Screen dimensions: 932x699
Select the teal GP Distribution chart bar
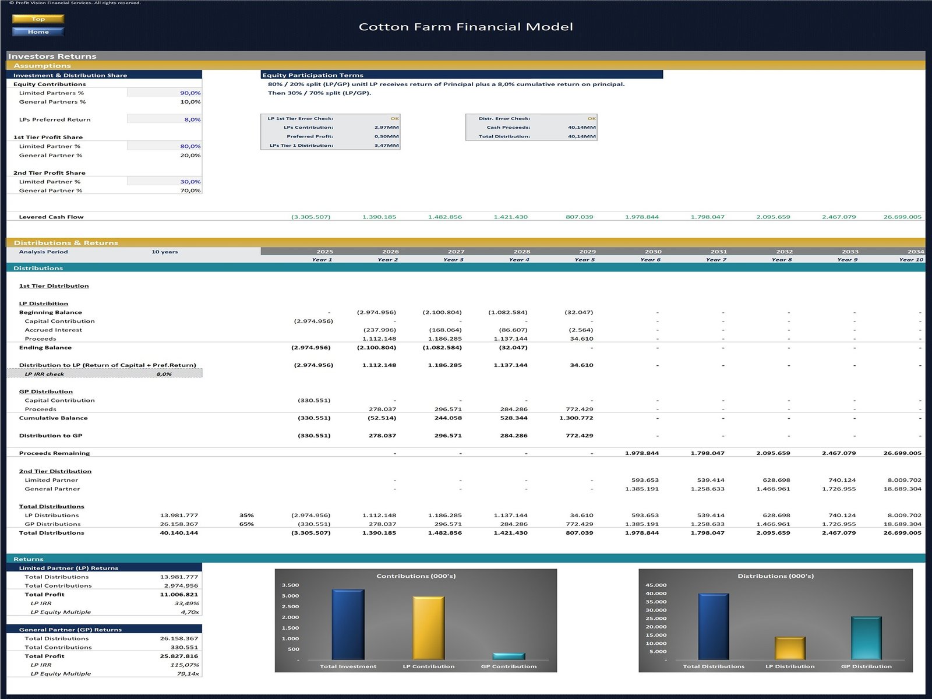(x=866, y=638)
